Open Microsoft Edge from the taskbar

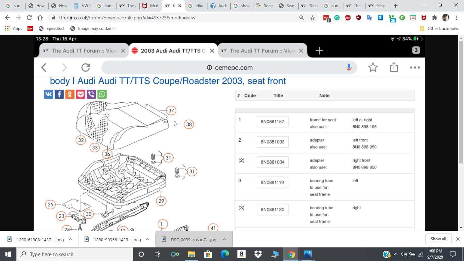[x=225, y=254]
